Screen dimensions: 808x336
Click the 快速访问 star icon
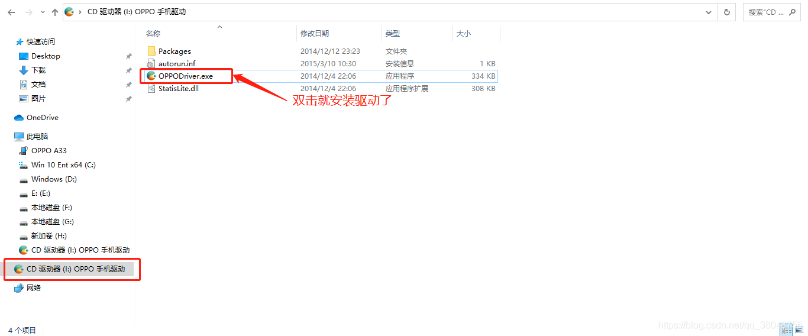click(x=19, y=42)
